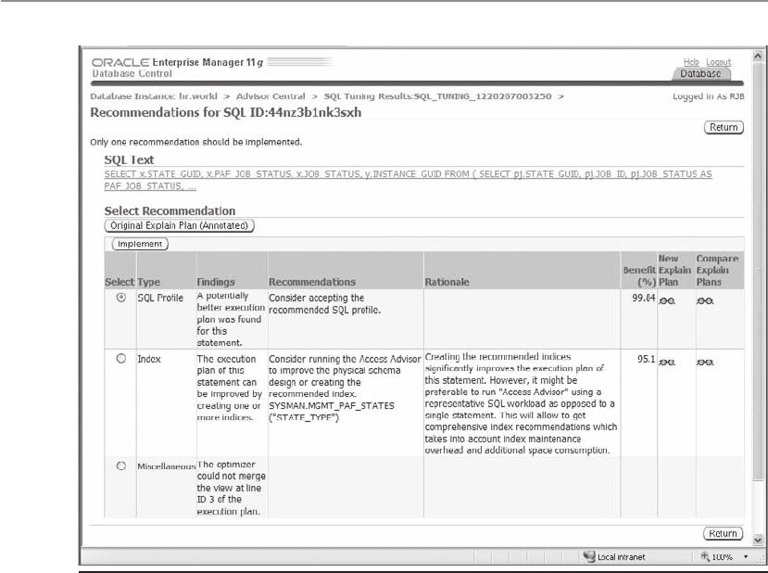Compare explain plans for Index row
The image size is (768, 573).
pos(705,363)
